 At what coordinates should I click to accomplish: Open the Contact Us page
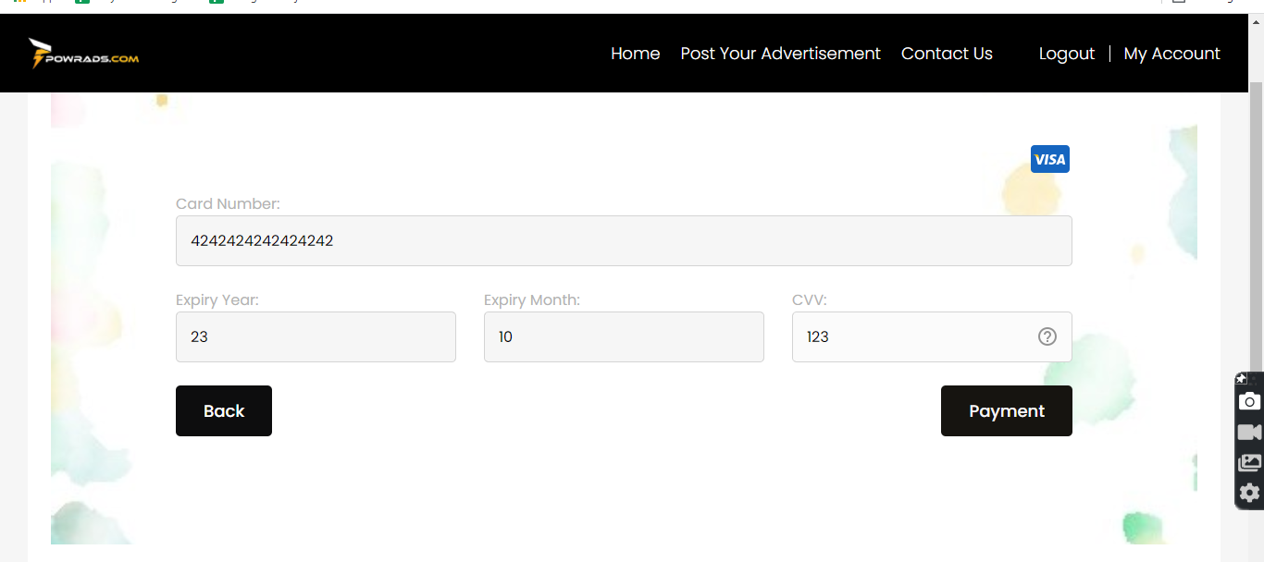pos(947,54)
